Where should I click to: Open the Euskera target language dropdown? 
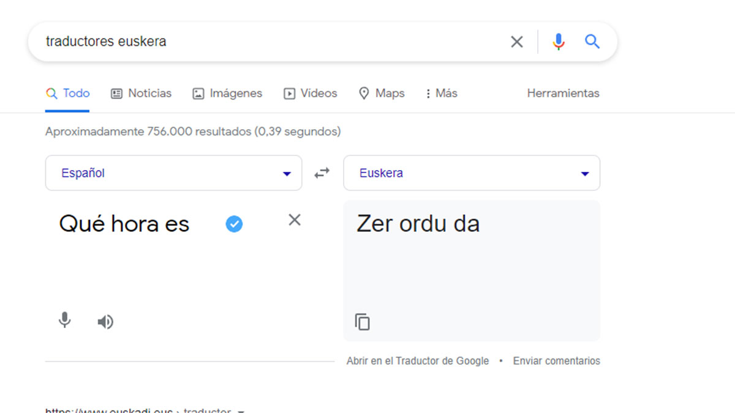pyautogui.click(x=472, y=173)
